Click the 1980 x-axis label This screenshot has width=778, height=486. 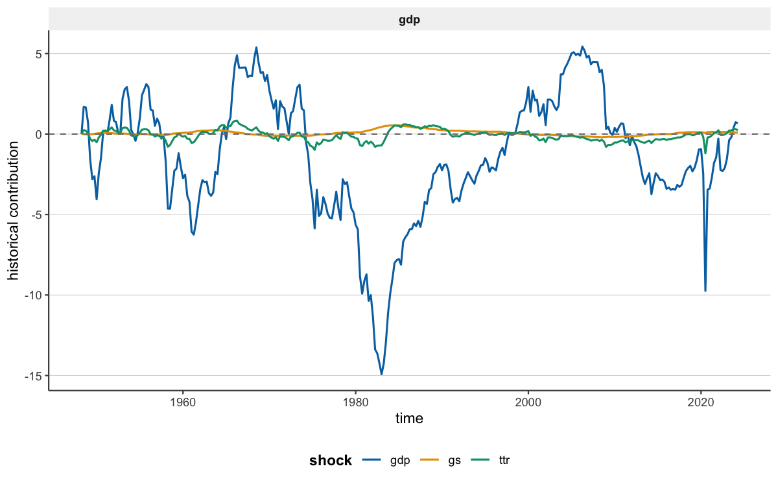(355, 402)
